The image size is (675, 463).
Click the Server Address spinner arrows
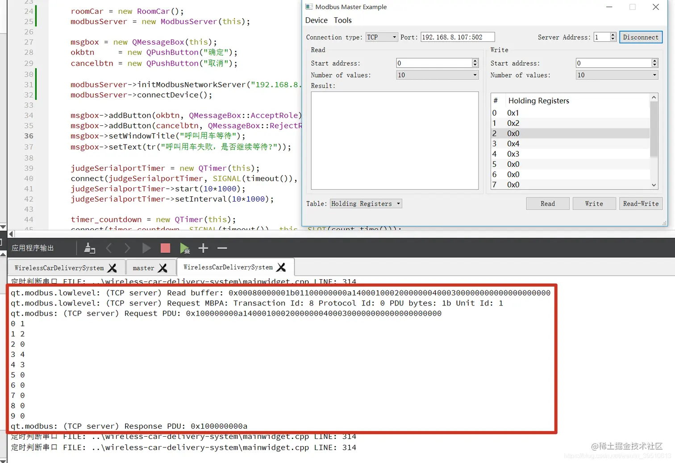(x=613, y=37)
